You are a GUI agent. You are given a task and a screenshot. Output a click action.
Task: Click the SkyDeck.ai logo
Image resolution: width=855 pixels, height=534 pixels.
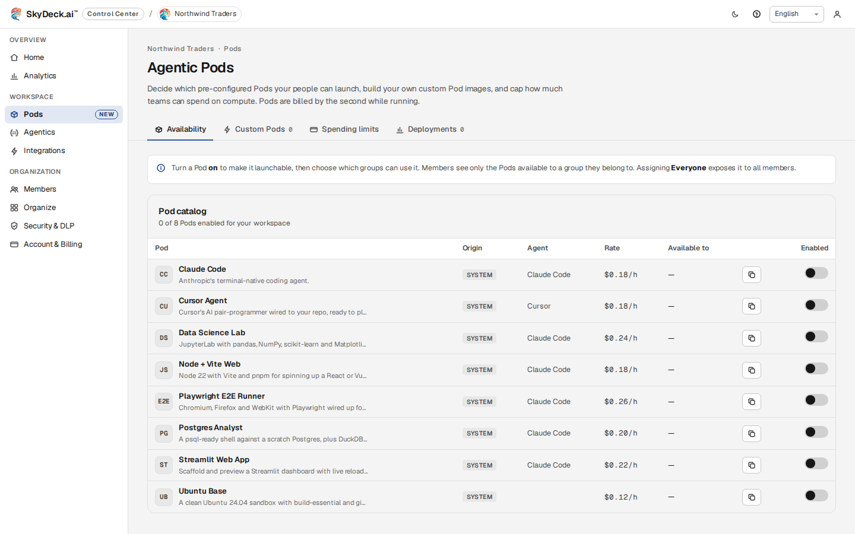point(44,14)
